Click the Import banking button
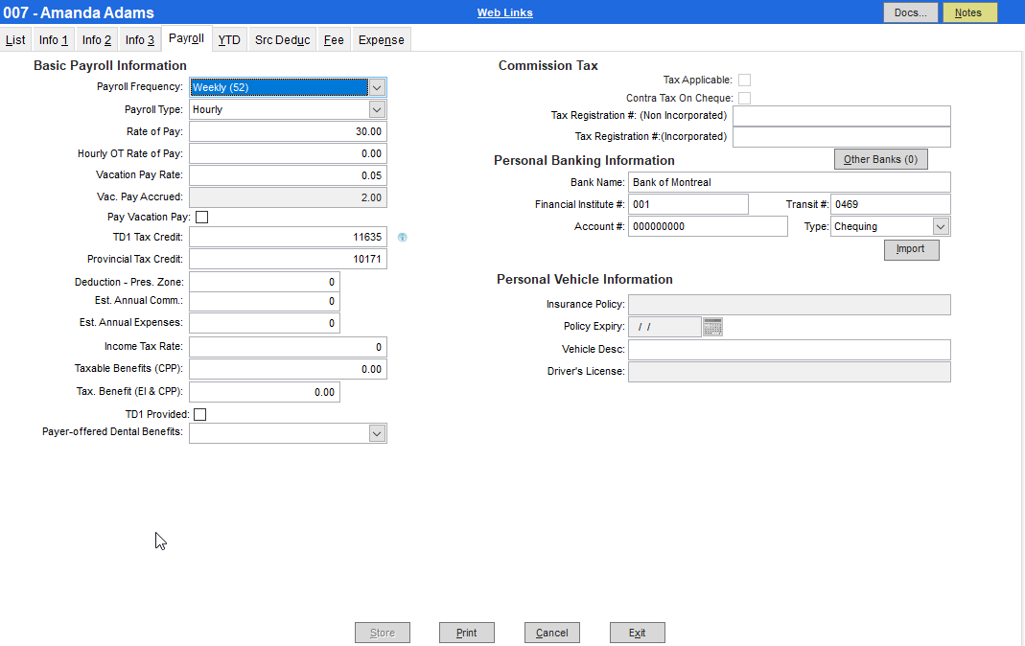 911,249
